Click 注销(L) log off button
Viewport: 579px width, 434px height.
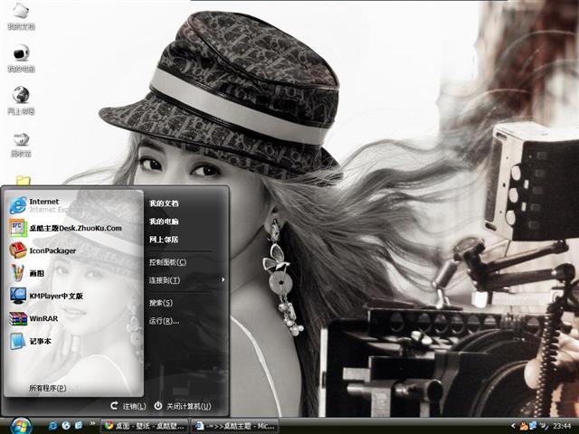(x=128, y=406)
